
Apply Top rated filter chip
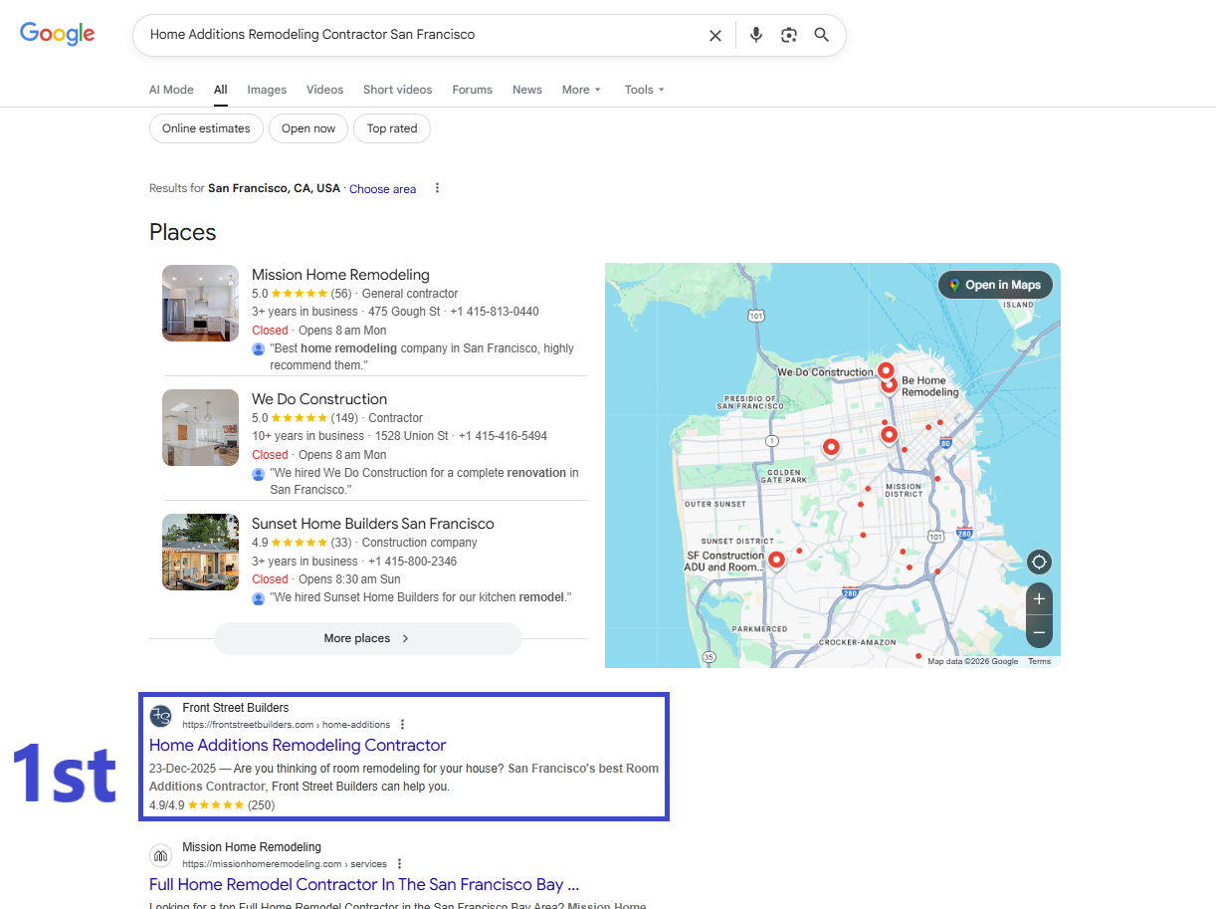(x=392, y=128)
